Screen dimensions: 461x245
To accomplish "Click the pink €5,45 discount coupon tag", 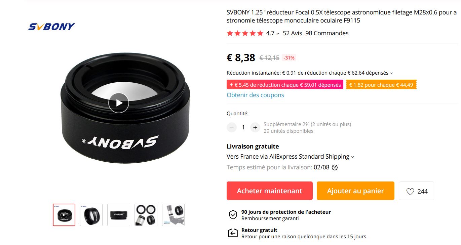I will 285,85.
